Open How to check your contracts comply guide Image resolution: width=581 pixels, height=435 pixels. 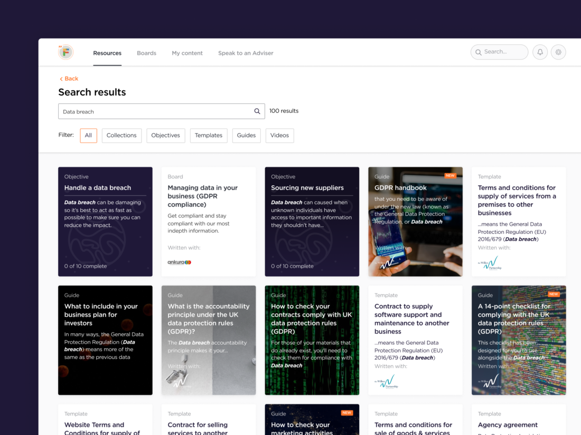312,340
